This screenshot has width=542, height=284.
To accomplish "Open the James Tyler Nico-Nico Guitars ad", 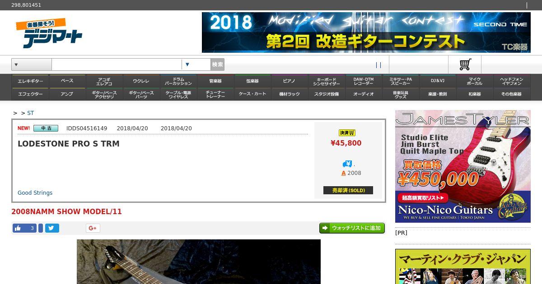I will coord(463,166).
